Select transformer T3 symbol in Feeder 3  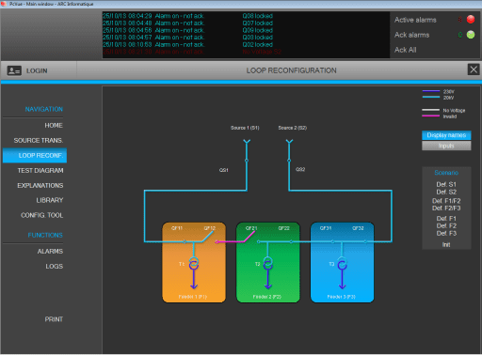[x=342, y=264]
